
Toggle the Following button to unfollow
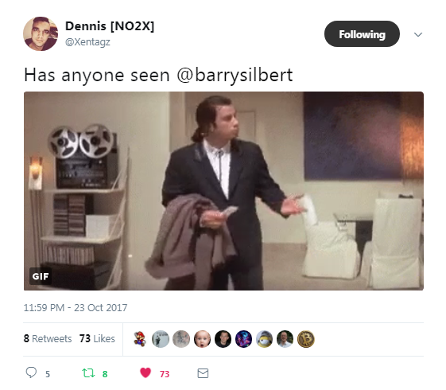coord(362,34)
